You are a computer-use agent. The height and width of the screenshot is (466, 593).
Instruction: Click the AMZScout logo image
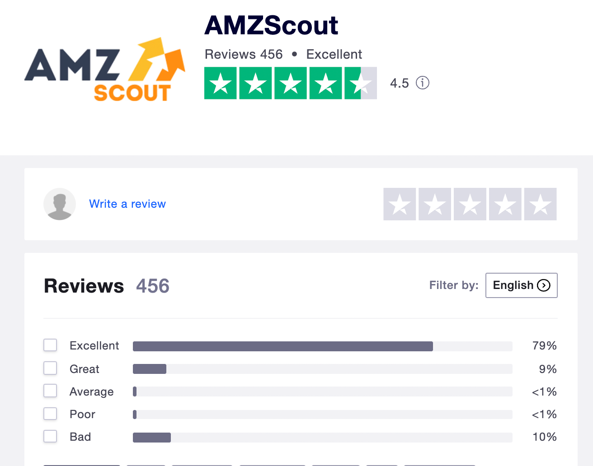(x=105, y=69)
